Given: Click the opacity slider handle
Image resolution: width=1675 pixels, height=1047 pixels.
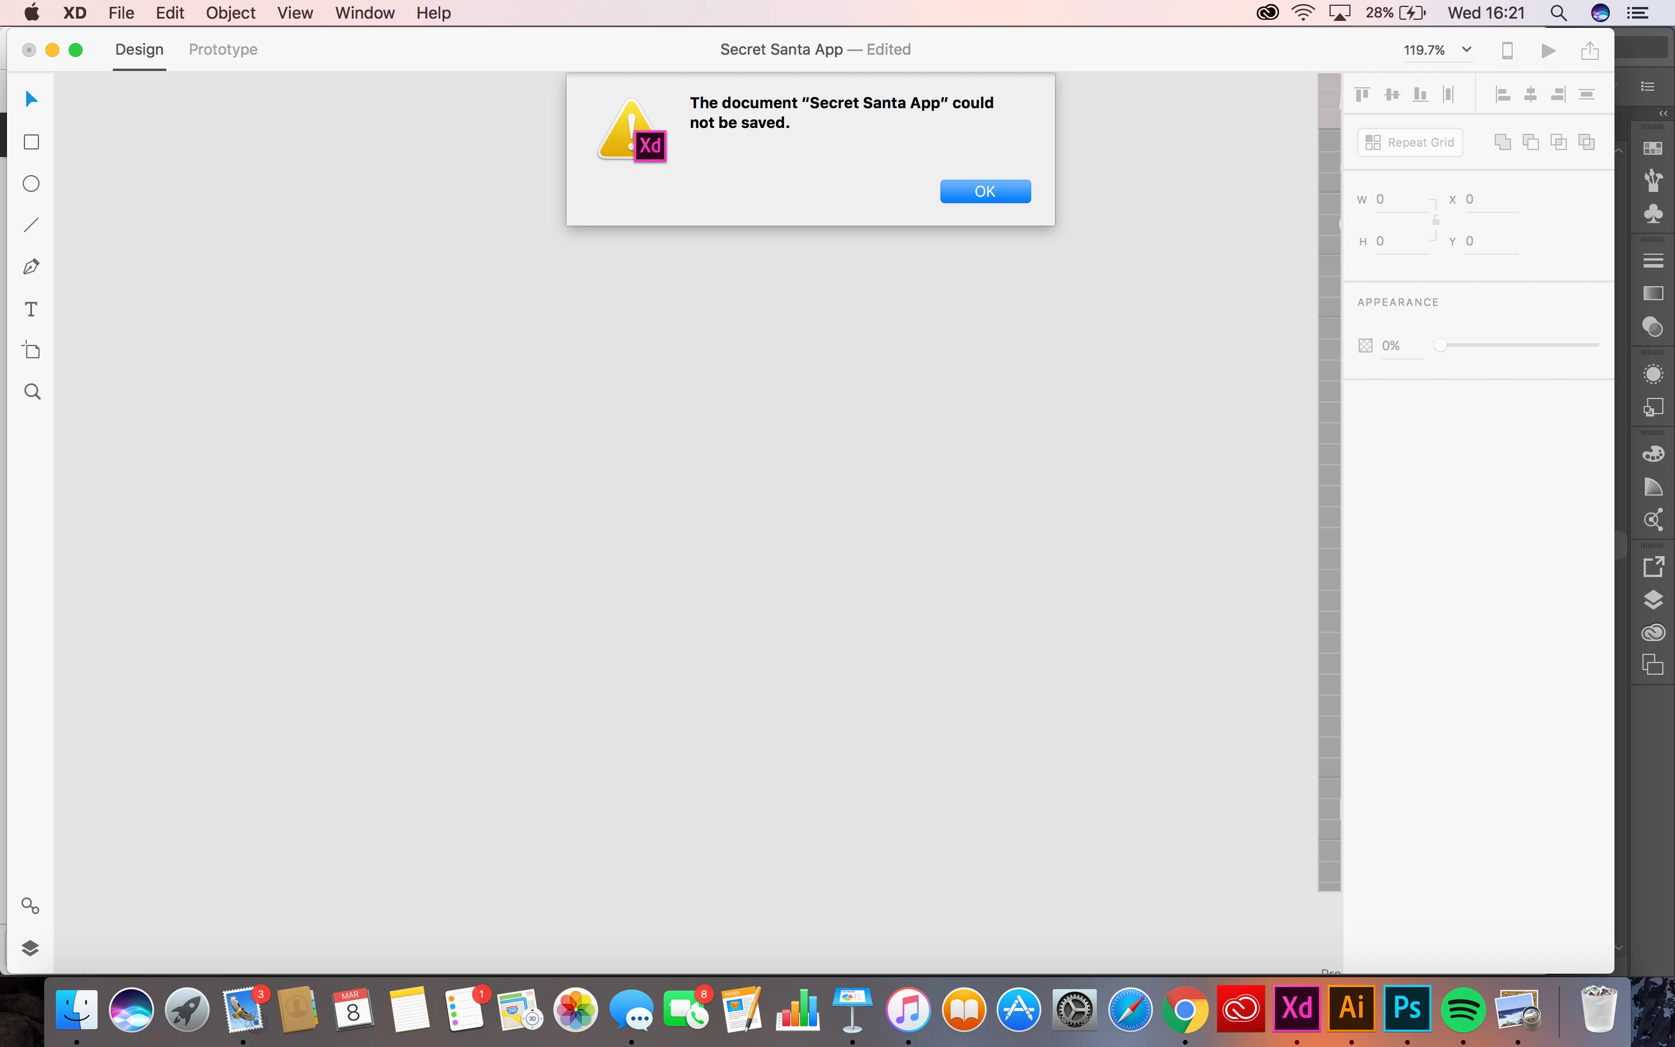Looking at the screenshot, I should [x=1441, y=345].
